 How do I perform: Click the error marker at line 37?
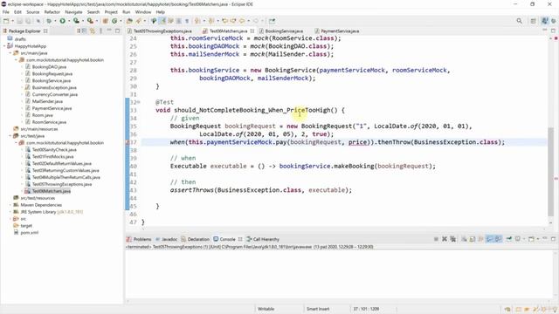[128, 142]
